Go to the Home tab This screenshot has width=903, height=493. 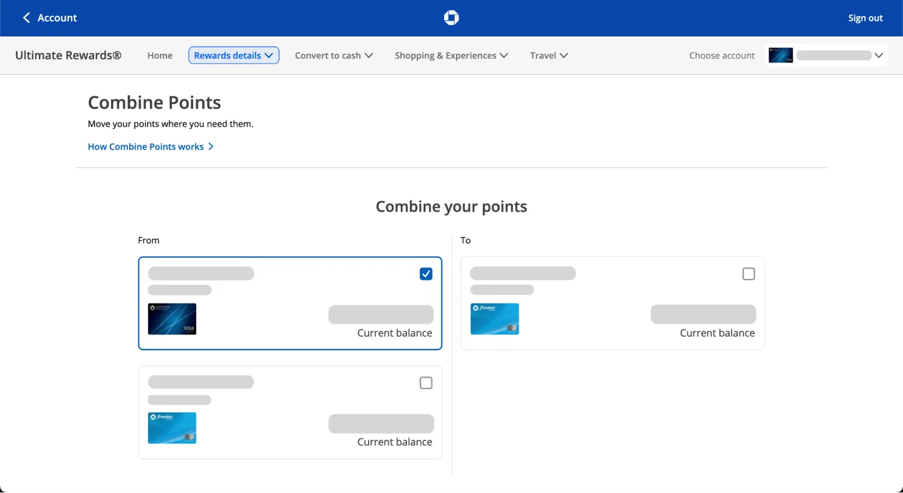pos(160,55)
